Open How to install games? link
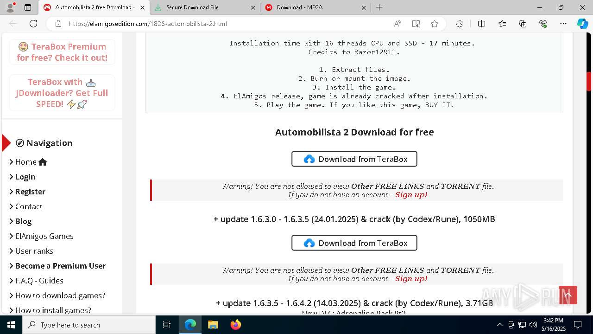Screen dimensions: 593x334 pos(50,310)
